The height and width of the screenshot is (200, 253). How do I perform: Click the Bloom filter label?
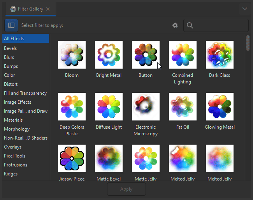(x=72, y=75)
